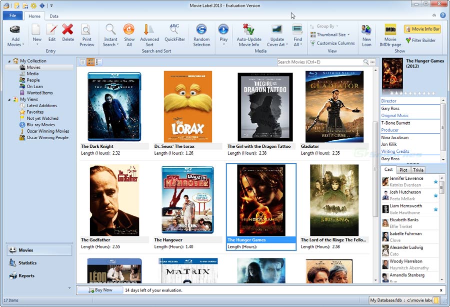
Task: Switch to the Data ribbon tab
Action: [x=54, y=16]
